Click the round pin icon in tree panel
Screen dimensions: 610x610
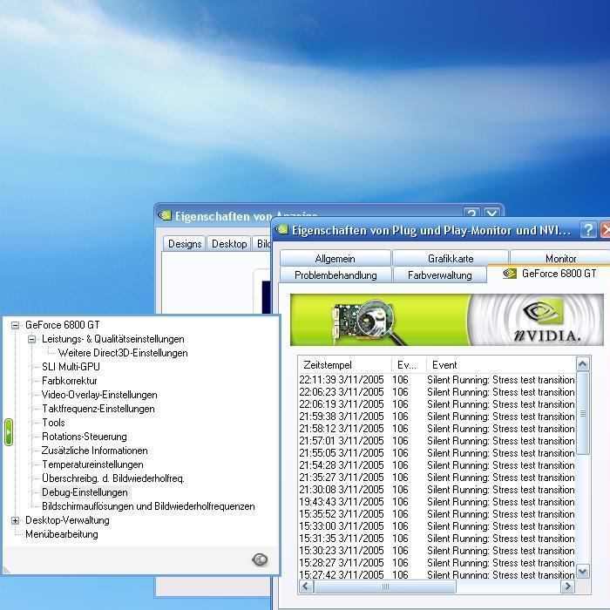(260, 559)
